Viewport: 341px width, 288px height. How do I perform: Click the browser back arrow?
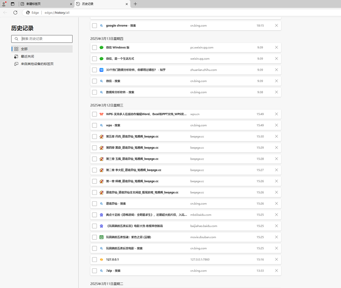pos(5,13)
